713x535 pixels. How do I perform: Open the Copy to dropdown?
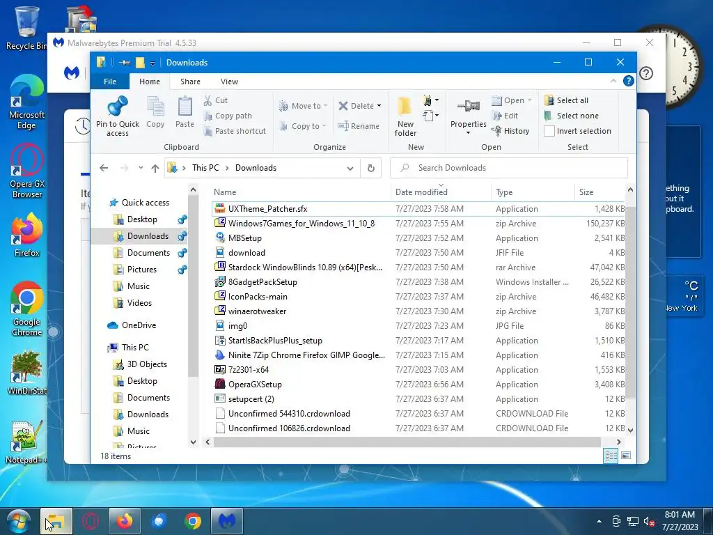(303, 126)
